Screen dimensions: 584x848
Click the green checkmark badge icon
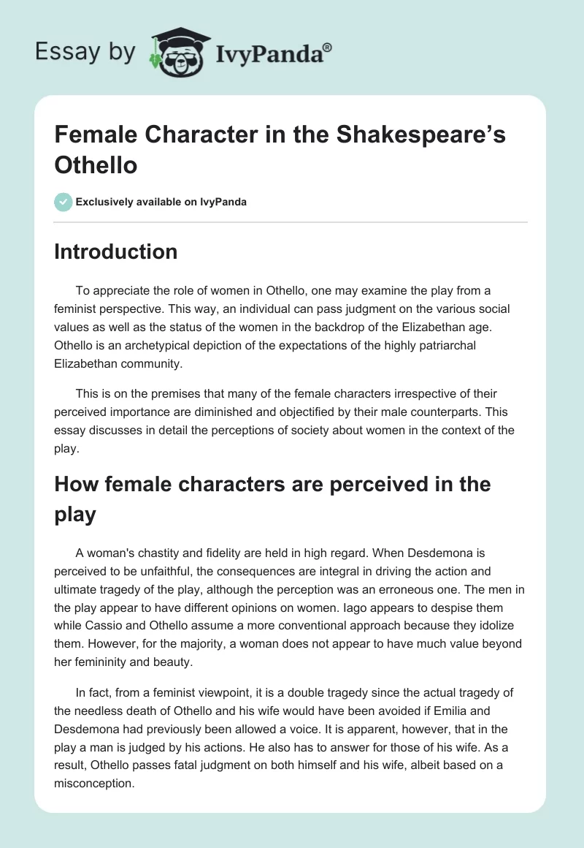coord(64,202)
